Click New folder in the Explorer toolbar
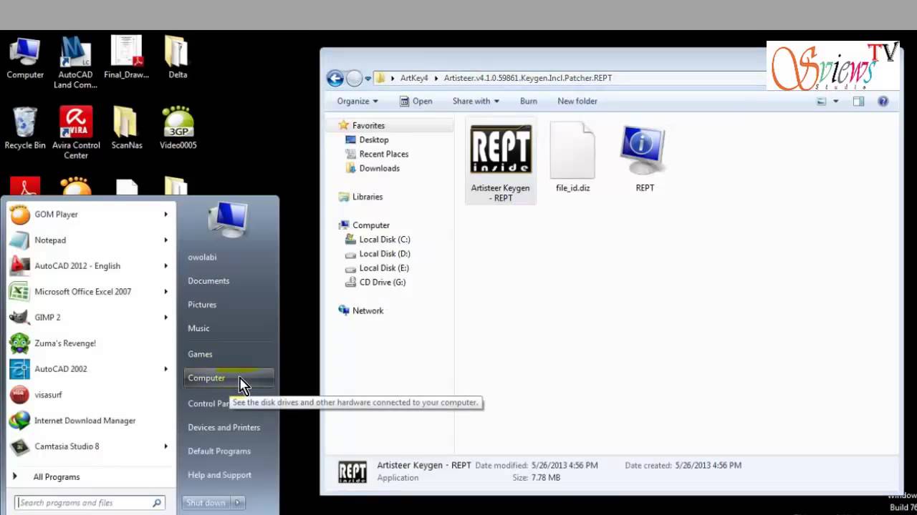Screen dimensions: 917x515 pyautogui.click(x=577, y=102)
